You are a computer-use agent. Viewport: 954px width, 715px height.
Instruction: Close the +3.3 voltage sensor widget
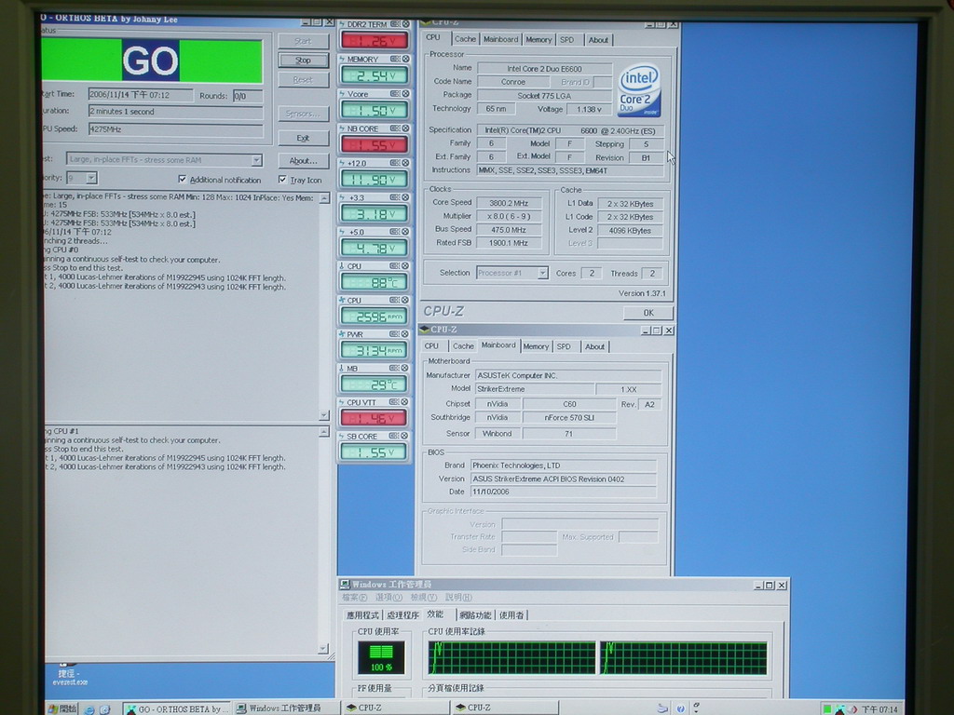pos(406,197)
